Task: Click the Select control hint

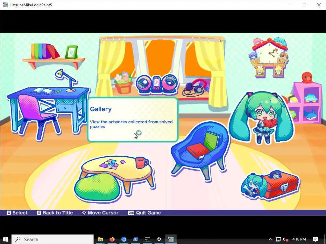Action: [17, 213]
